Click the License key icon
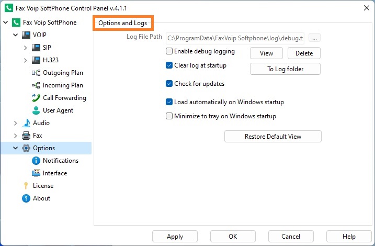375x246 pixels. pyautogui.click(x=26, y=186)
